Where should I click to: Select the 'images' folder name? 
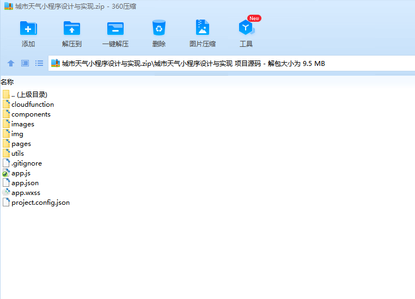pos(23,124)
